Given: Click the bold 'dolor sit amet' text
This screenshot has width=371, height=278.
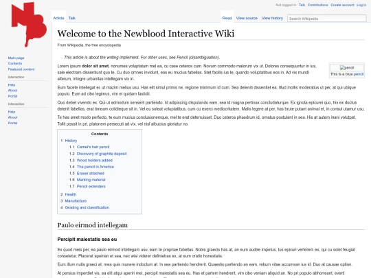Looking at the screenshot, I should click(x=95, y=66).
